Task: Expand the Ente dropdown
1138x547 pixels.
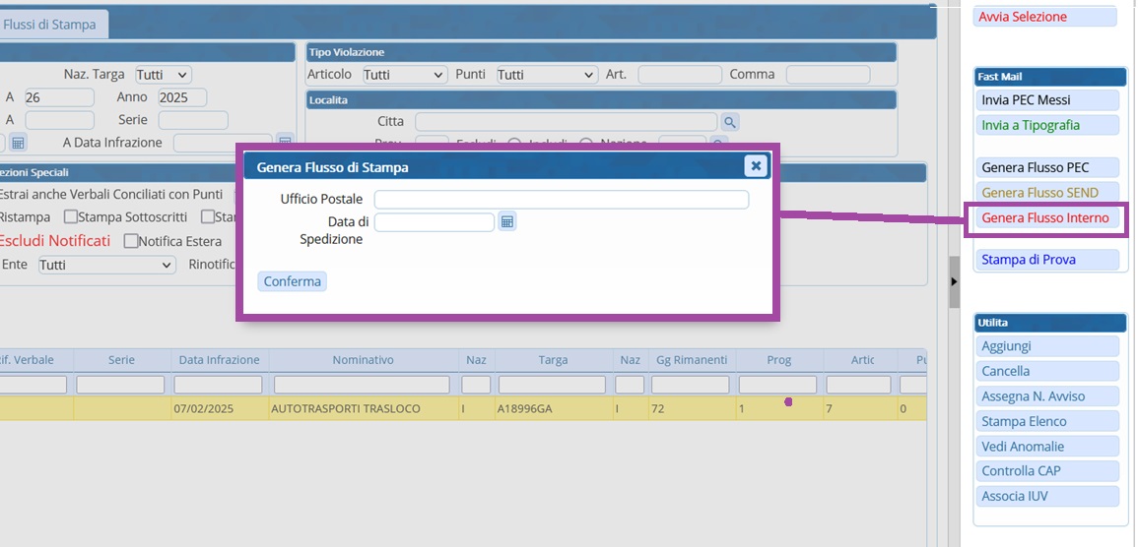Action: tap(106, 265)
